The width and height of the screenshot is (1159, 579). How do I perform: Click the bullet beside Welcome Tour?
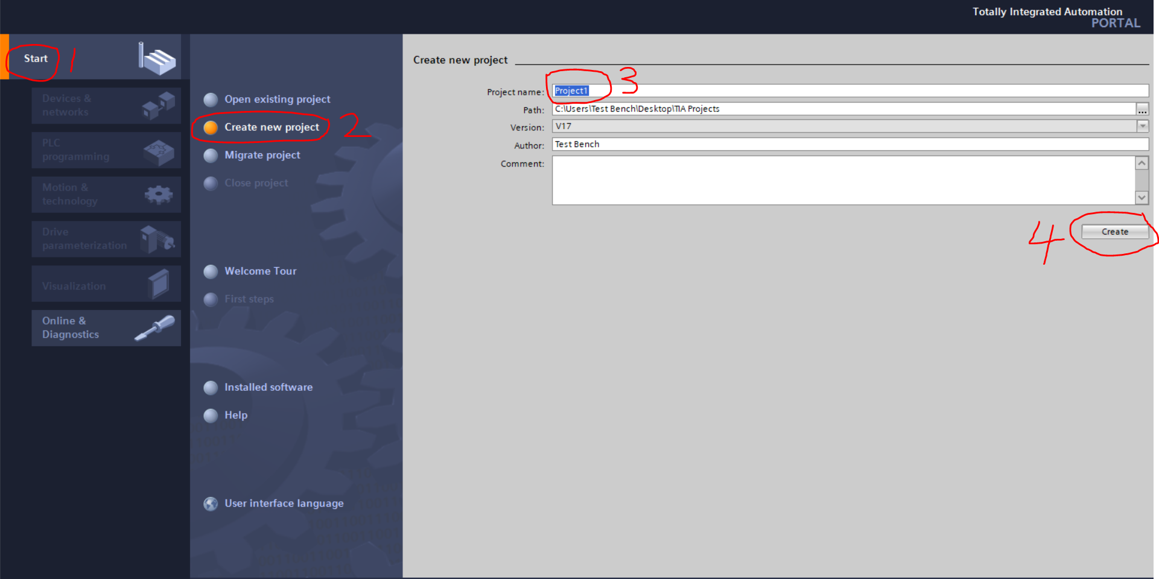tap(211, 271)
